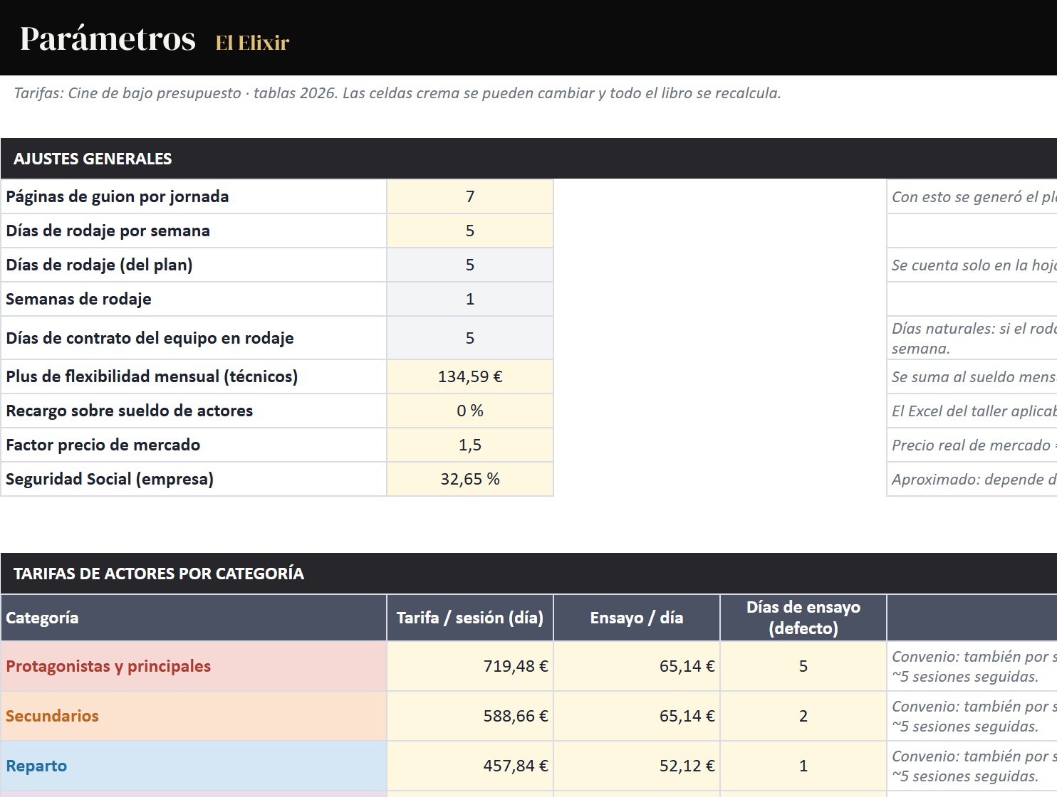Screen dimensions: 1057x797
Task: Edit the 'Factor precio de mercado' value 1,5
Action: coord(470,445)
